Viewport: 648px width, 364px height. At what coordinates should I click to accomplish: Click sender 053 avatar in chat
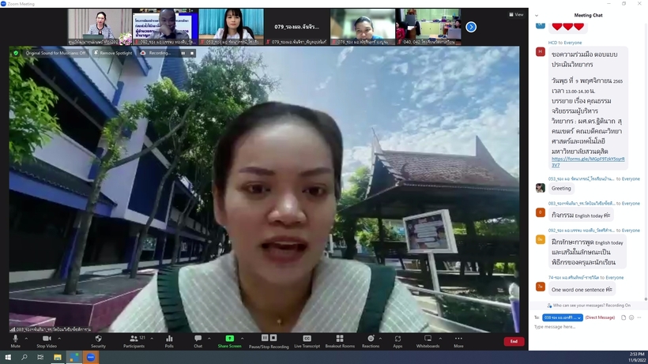point(541,188)
